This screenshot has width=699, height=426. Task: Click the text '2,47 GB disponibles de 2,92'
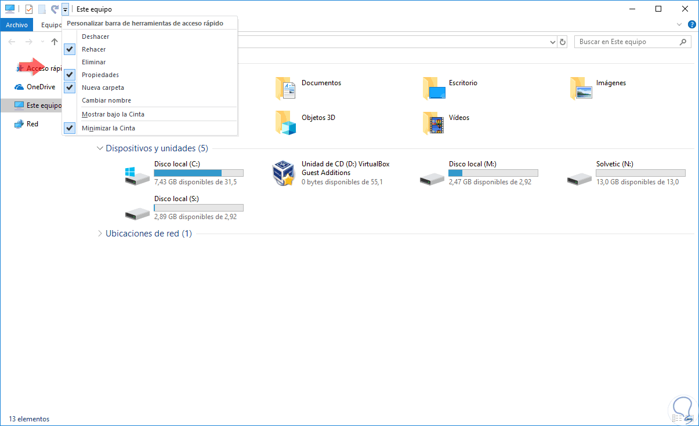(x=490, y=182)
